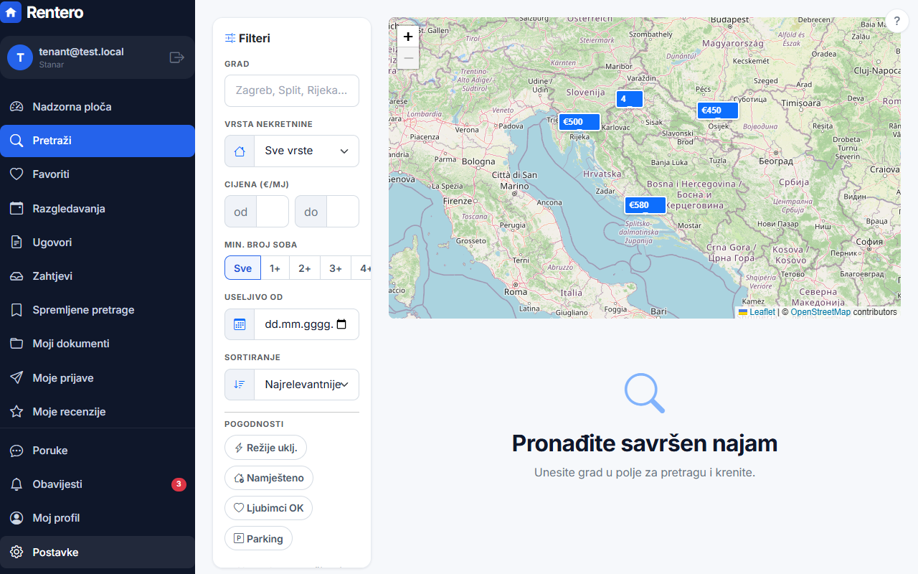Click the red notification badge showing 3
The height and width of the screenshot is (574, 918).
coord(179,484)
